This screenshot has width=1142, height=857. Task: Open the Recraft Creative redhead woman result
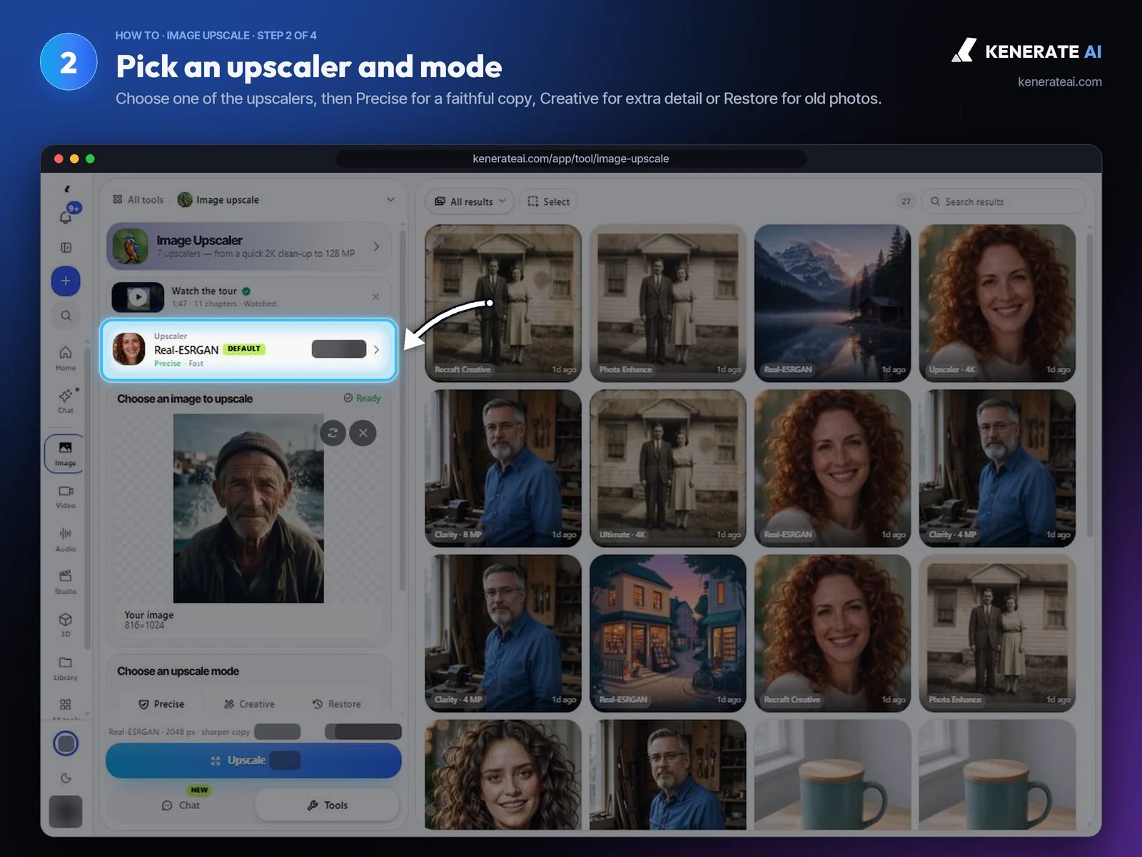click(x=832, y=633)
